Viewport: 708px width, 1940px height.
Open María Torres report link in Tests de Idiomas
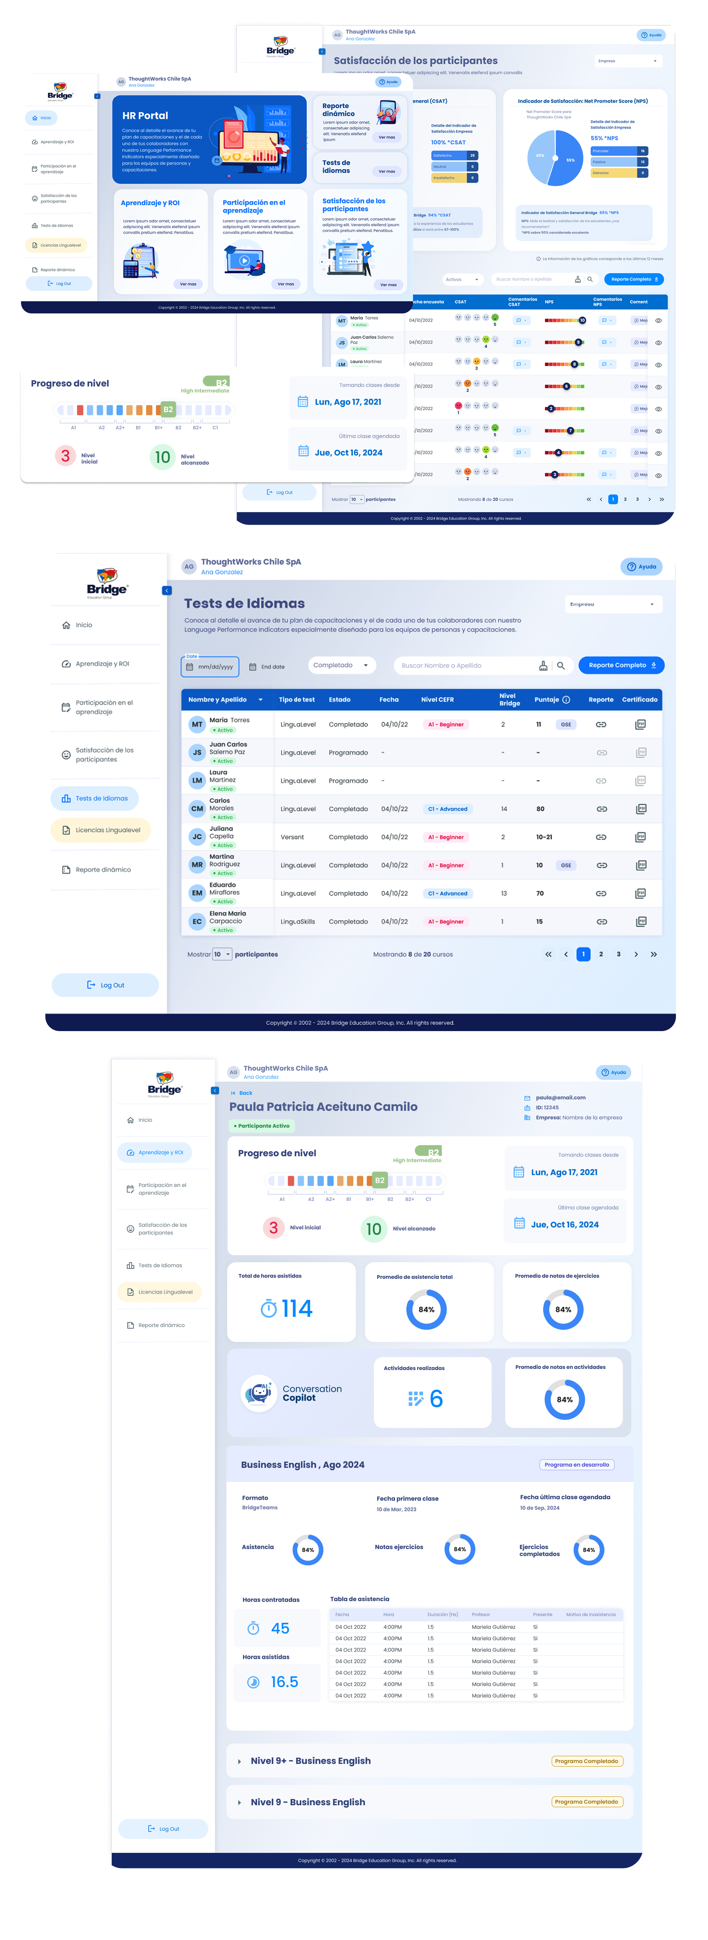point(601,724)
